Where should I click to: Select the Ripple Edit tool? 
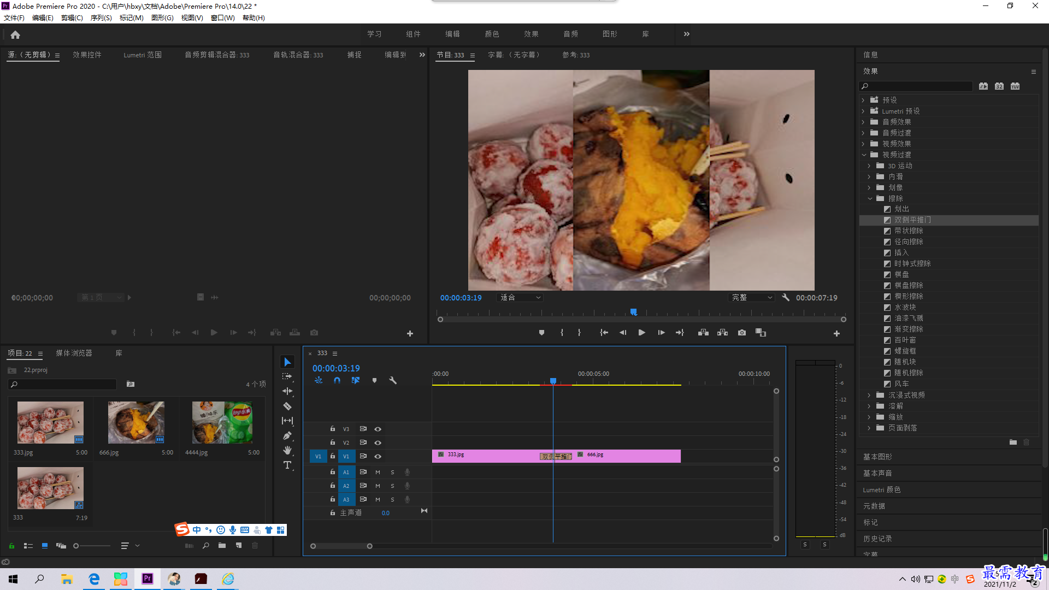(287, 391)
